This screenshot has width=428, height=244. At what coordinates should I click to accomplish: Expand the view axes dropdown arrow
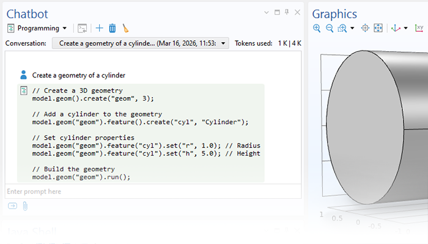[405, 28]
